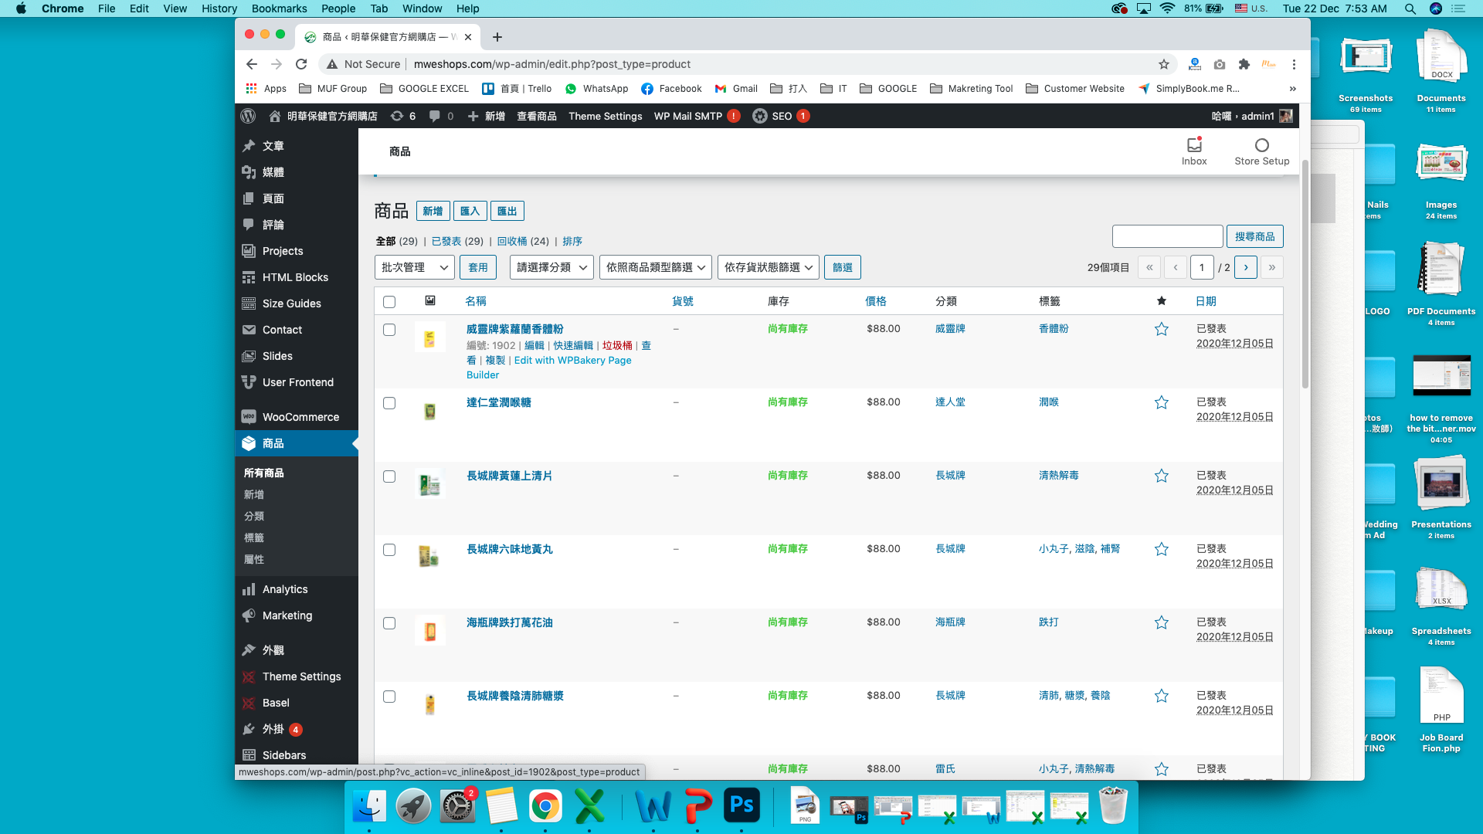Check the box for 達仁堂潤喉糖
The height and width of the screenshot is (834, 1483).
(389, 403)
